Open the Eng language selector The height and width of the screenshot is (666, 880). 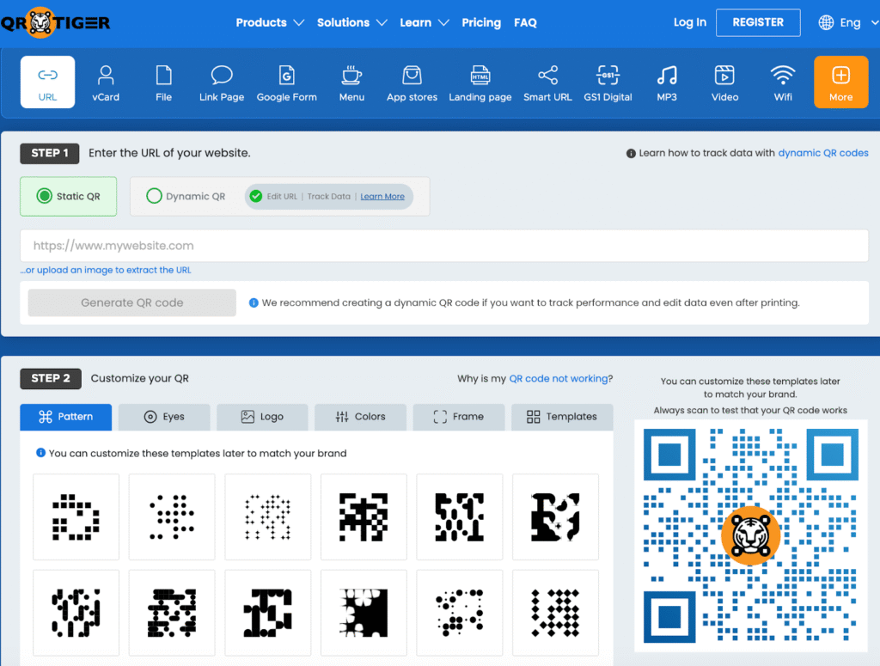point(840,22)
